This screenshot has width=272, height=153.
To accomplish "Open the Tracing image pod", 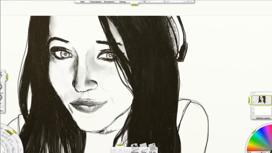I will (x=144, y=148).
